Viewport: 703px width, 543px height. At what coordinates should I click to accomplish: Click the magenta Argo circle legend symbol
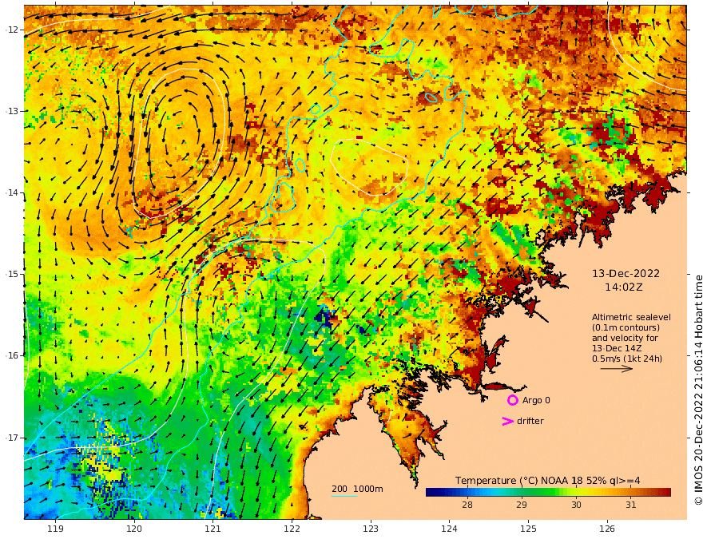tap(512, 400)
